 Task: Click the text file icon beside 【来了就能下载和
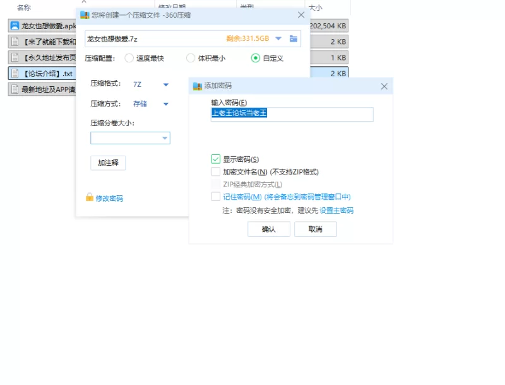click(15, 42)
